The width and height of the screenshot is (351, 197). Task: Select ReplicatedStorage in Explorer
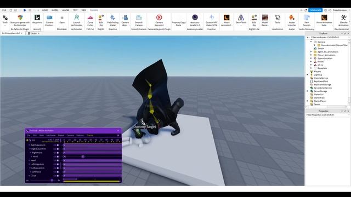point(322,85)
